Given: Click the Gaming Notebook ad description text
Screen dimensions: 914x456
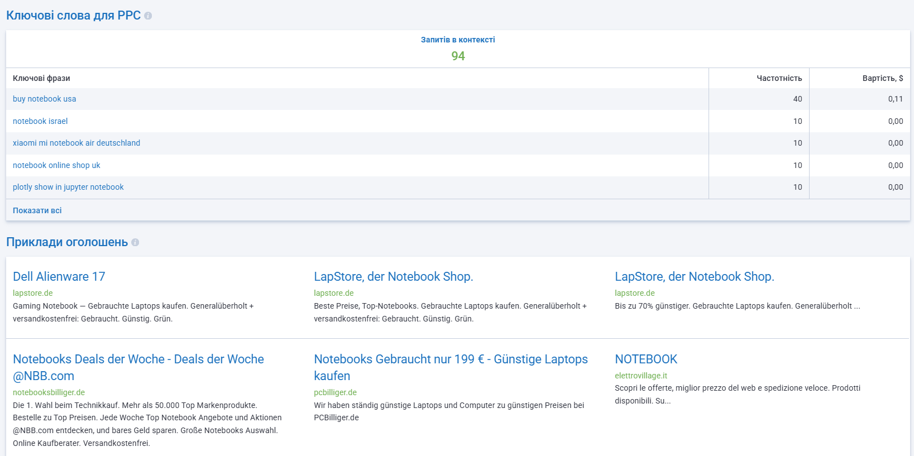Looking at the screenshot, I should point(133,312).
